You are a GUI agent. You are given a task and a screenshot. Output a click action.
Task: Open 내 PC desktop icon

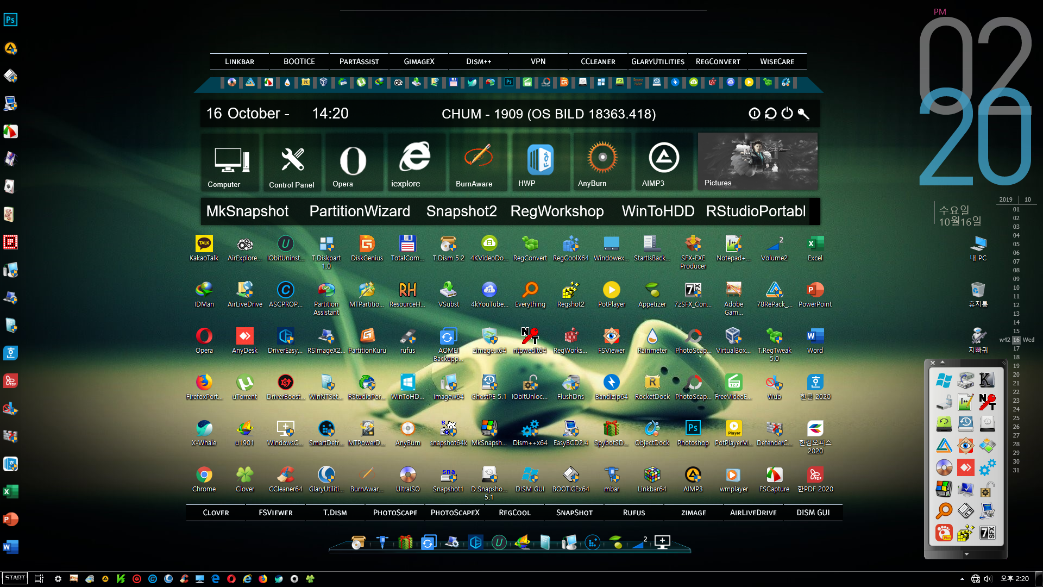(978, 248)
